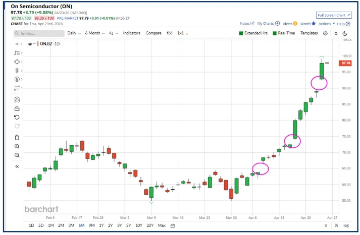The image size is (360, 235).
Task: Zoom in on the chart
Action: (17, 146)
